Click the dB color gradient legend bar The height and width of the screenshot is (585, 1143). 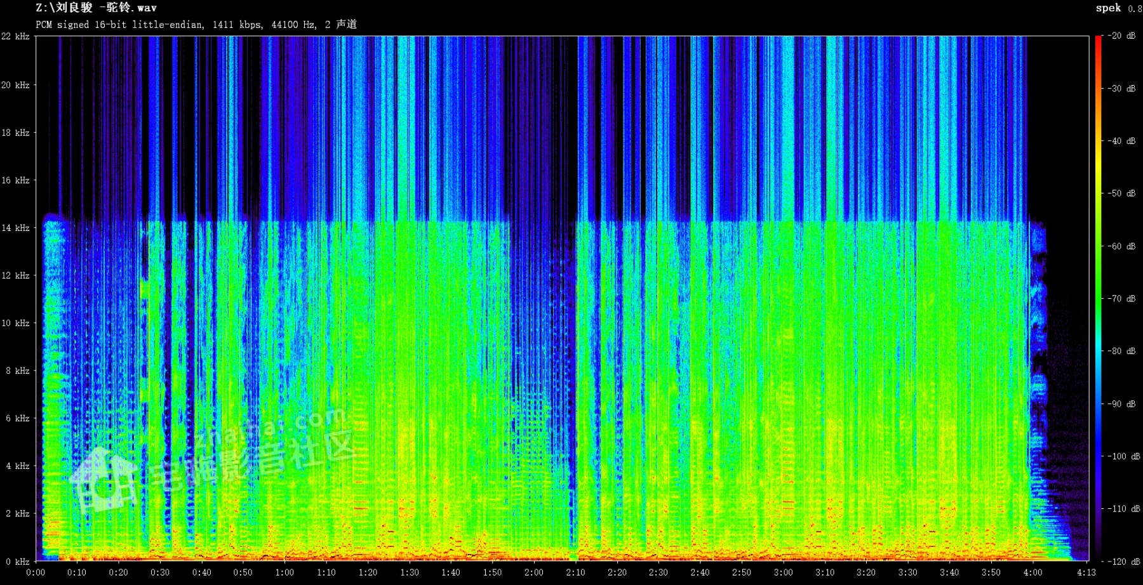click(x=1098, y=298)
